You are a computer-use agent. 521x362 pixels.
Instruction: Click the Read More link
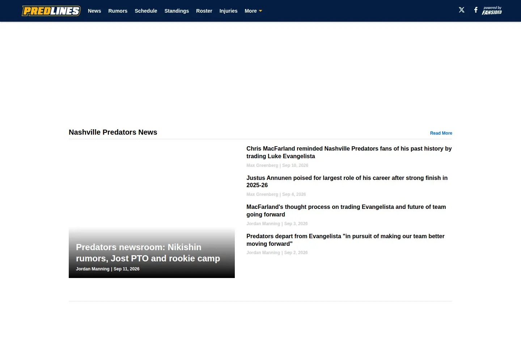pos(441,133)
